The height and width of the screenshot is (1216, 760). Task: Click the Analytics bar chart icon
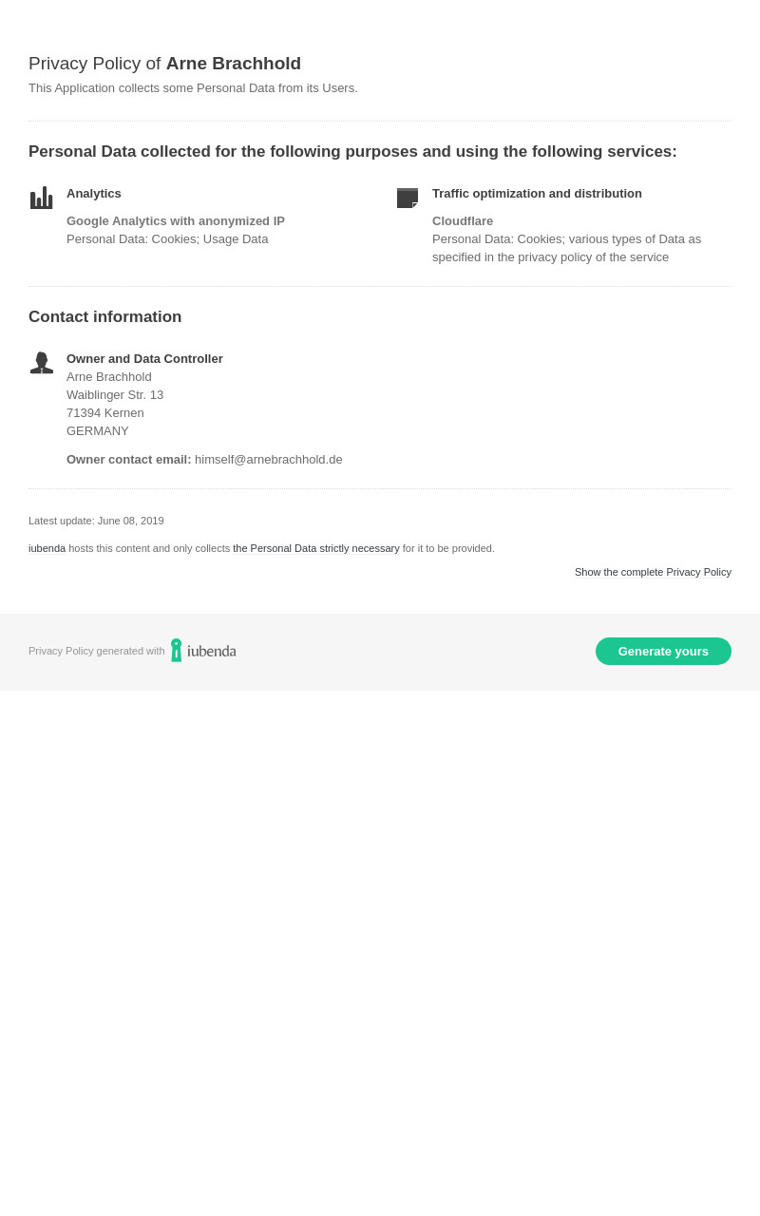click(x=41, y=198)
